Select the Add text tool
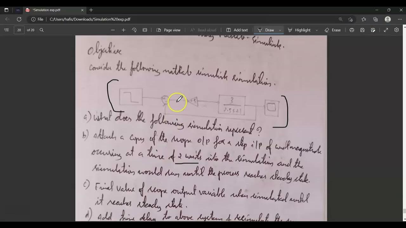The image size is (406, 228). (x=237, y=30)
